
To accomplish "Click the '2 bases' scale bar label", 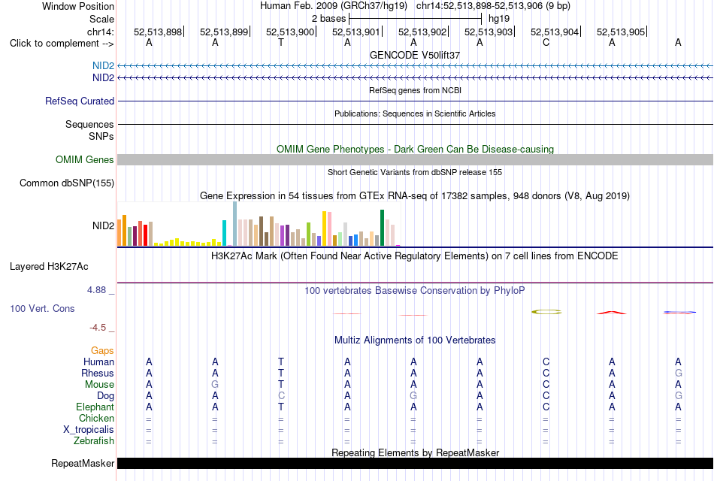I will click(x=328, y=19).
